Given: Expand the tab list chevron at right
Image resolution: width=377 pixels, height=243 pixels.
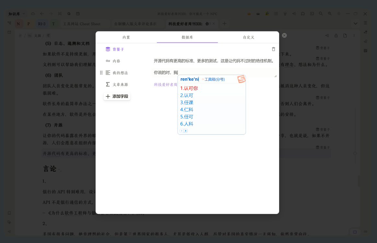Looking at the screenshot, I should click(355, 24).
